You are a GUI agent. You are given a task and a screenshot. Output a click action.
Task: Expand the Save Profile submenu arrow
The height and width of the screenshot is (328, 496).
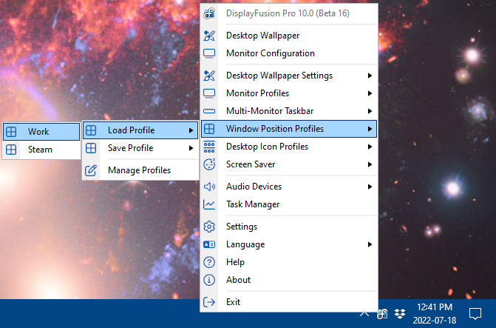click(x=191, y=148)
